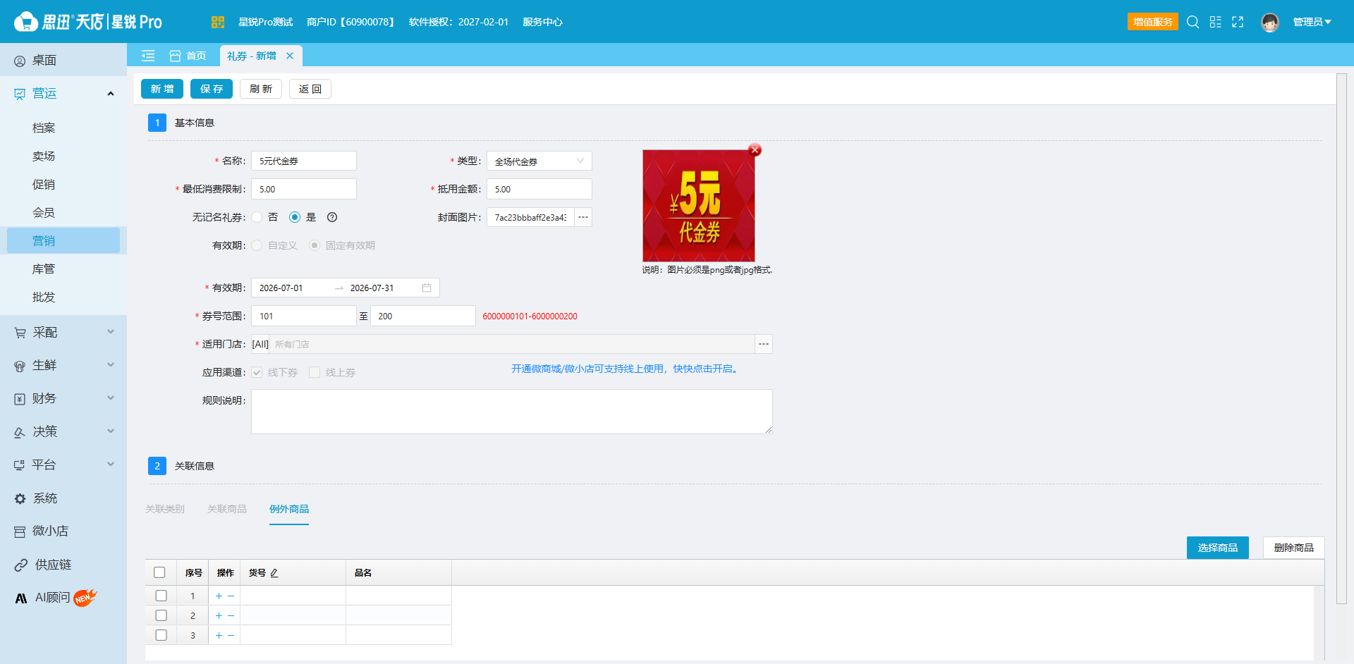Select 固定有效期 validity option
Screen dimensions: 1354x664
pos(315,245)
